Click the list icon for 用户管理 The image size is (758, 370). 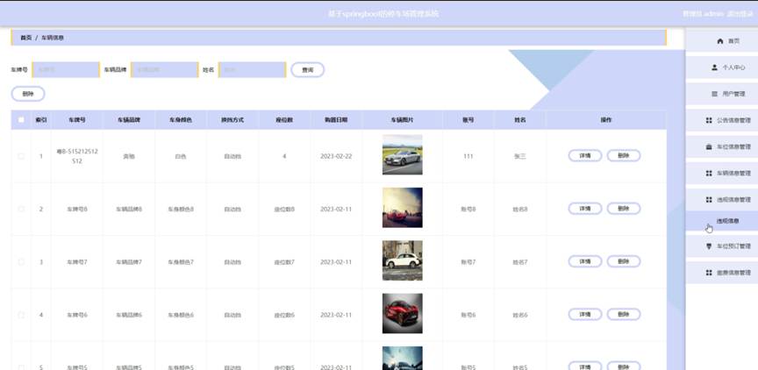click(714, 94)
